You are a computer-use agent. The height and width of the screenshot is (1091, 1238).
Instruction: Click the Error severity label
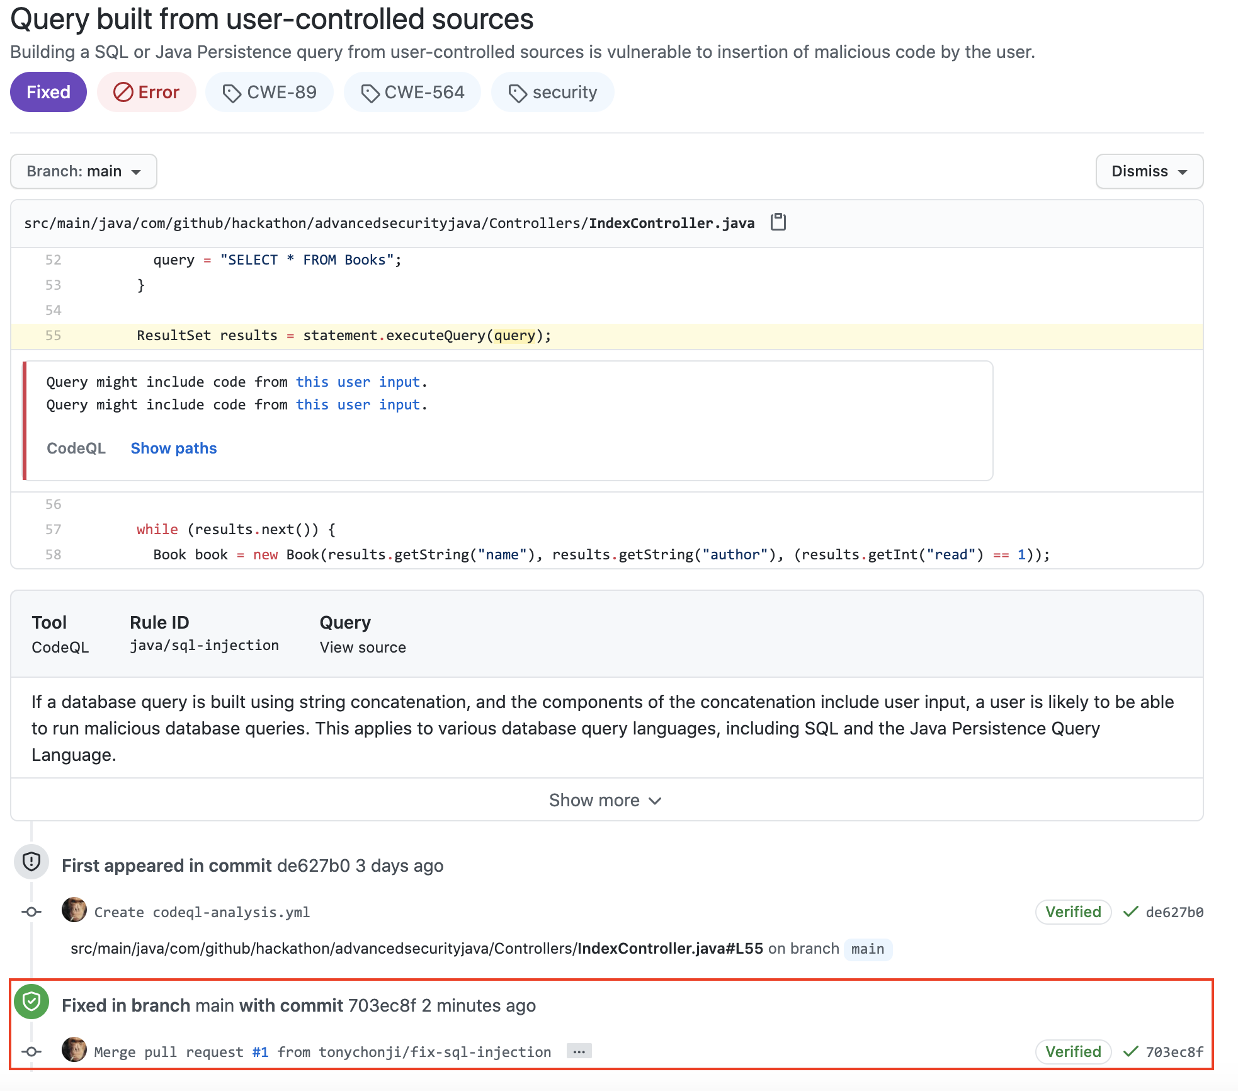(147, 93)
